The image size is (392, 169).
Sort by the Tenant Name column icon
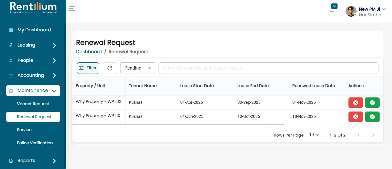click(166, 86)
